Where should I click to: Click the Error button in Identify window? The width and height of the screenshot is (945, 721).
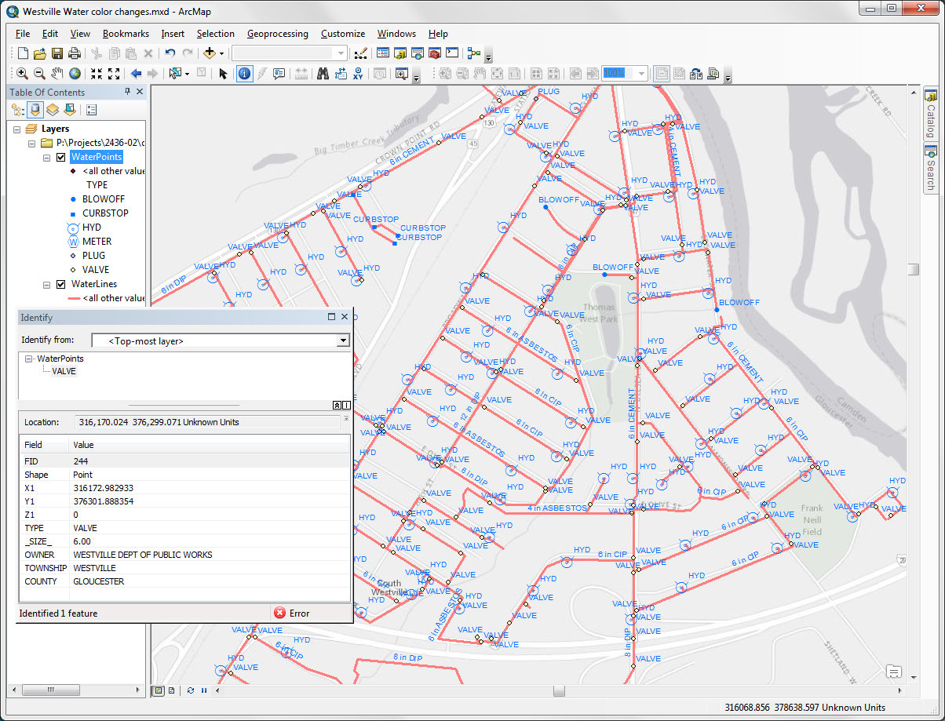click(x=292, y=613)
